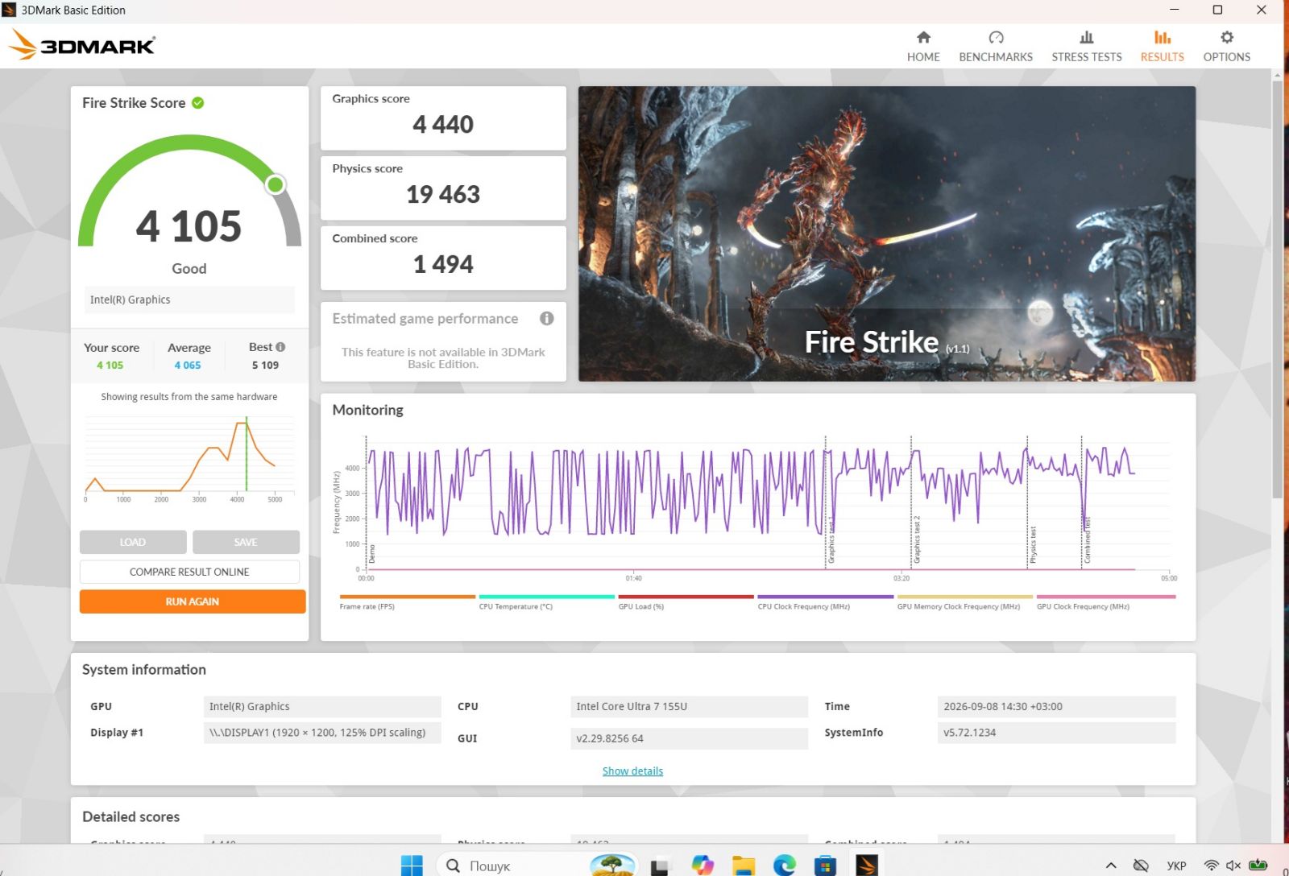Click the УКР language indicator
Viewport: 1289px width, 876px height.
pos(1176,866)
